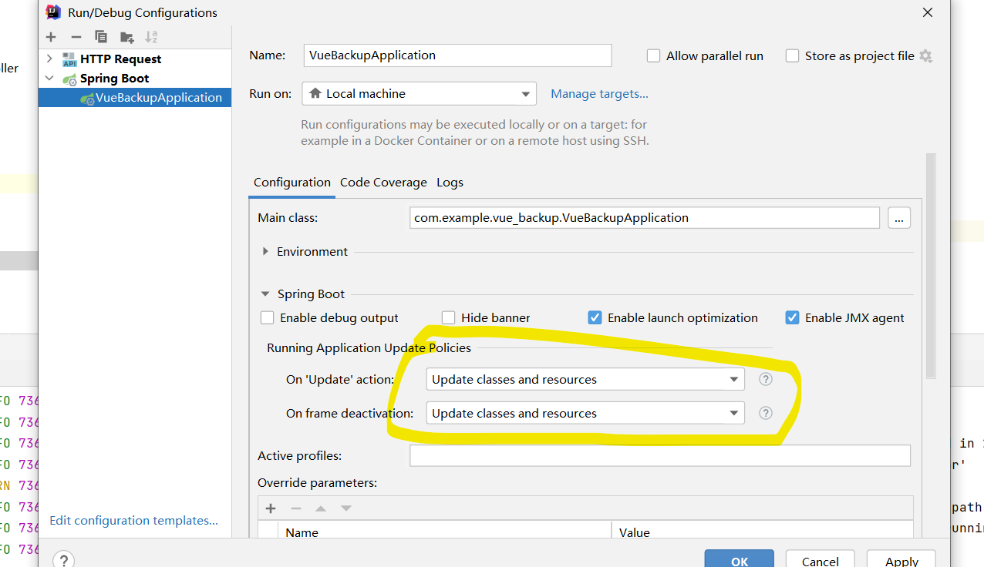Check the Hide banner option

click(449, 317)
